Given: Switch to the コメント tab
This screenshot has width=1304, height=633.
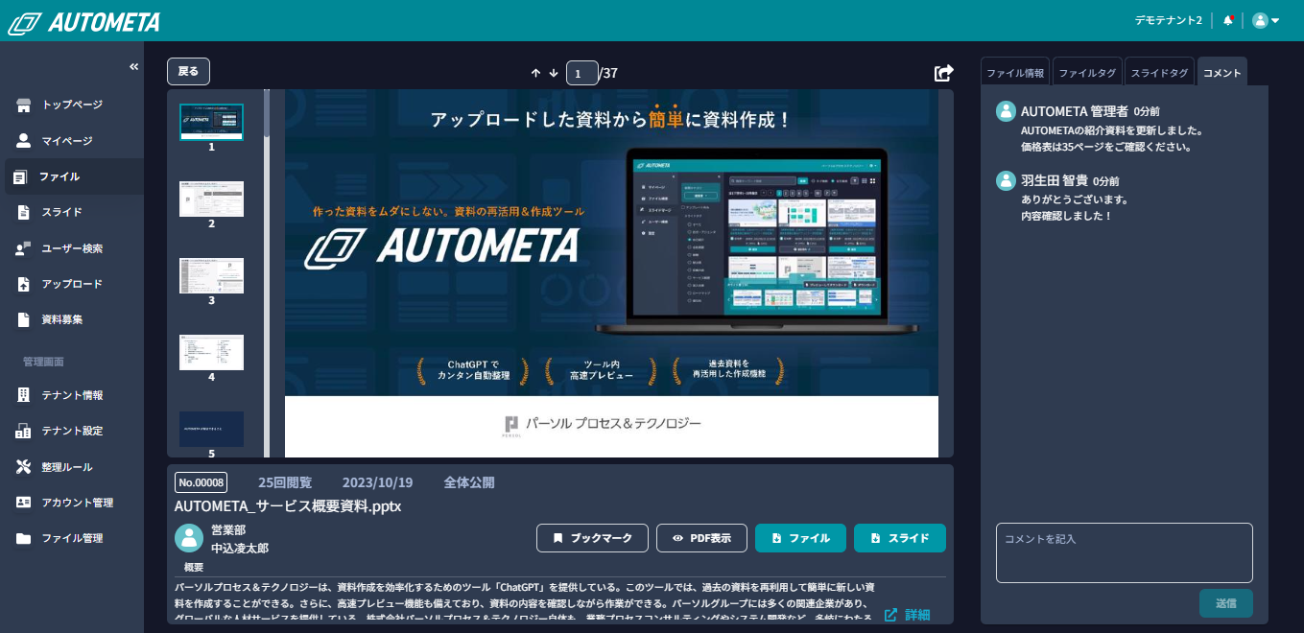Looking at the screenshot, I should point(1222,73).
